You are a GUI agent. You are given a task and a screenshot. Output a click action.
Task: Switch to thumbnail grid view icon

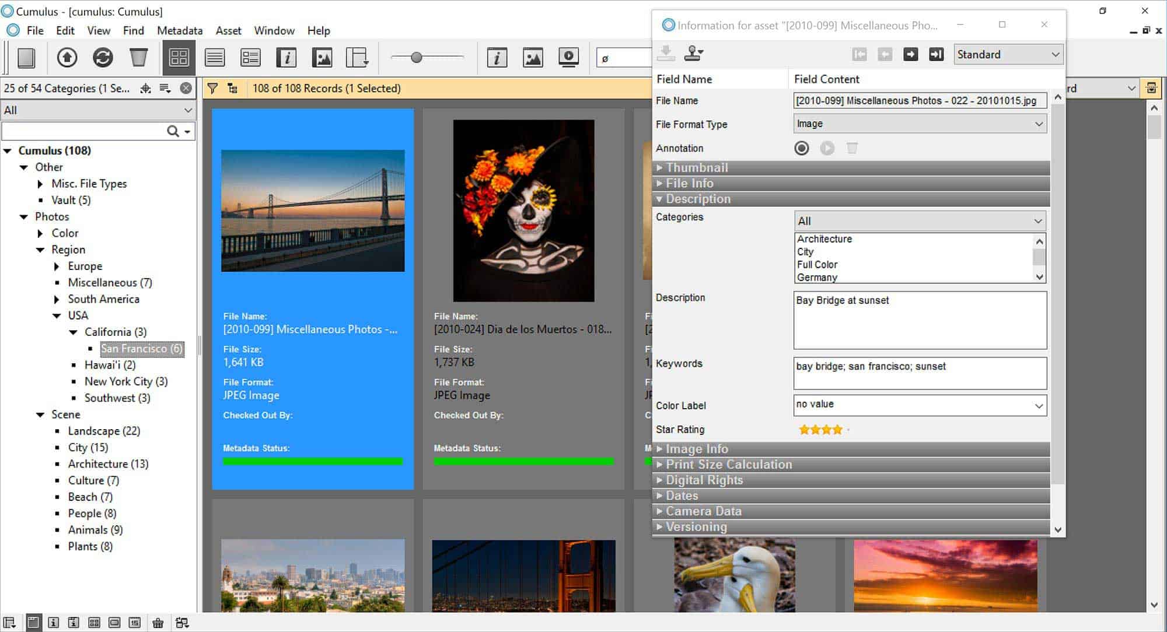click(179, 57)
